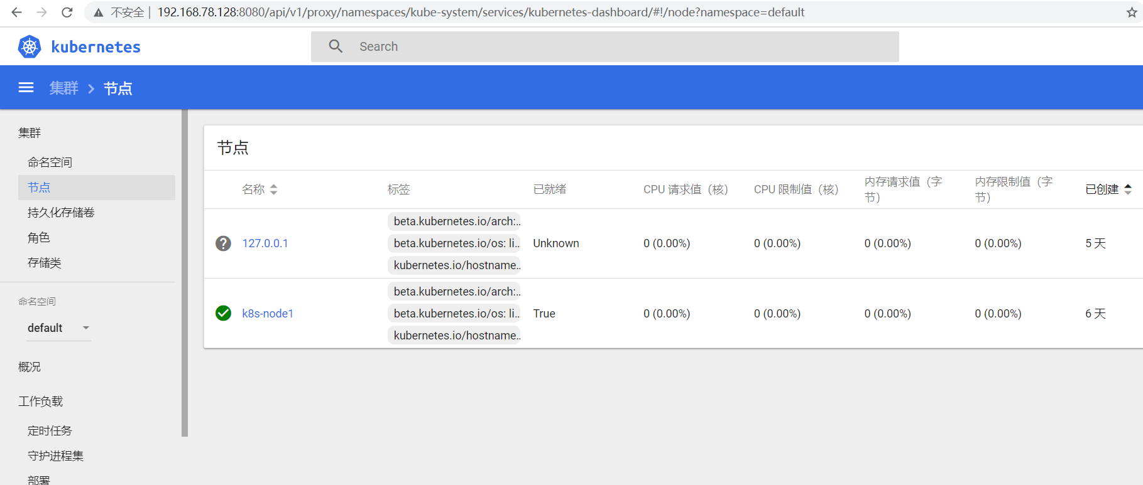The width and height of the screenshot is (1143, 485).
Task: Click 127.0.0.1 kubernetes.io/hostname label chip
Action: click(x=454, y=265)
